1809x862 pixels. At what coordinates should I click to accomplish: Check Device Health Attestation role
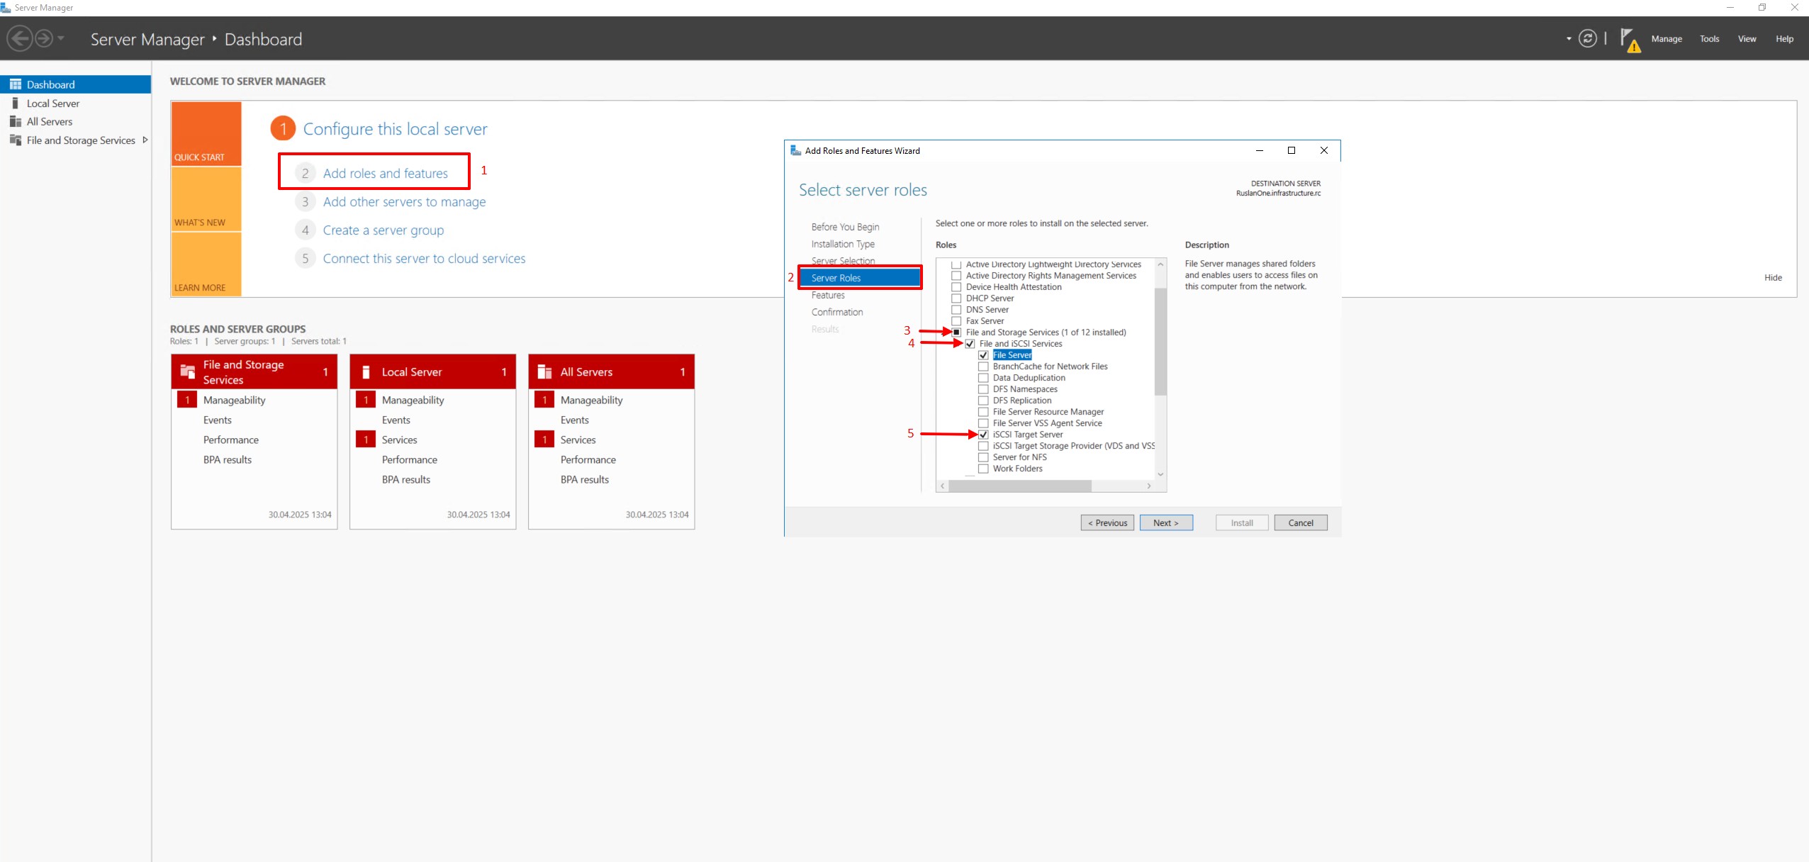[x=956, y=287]
